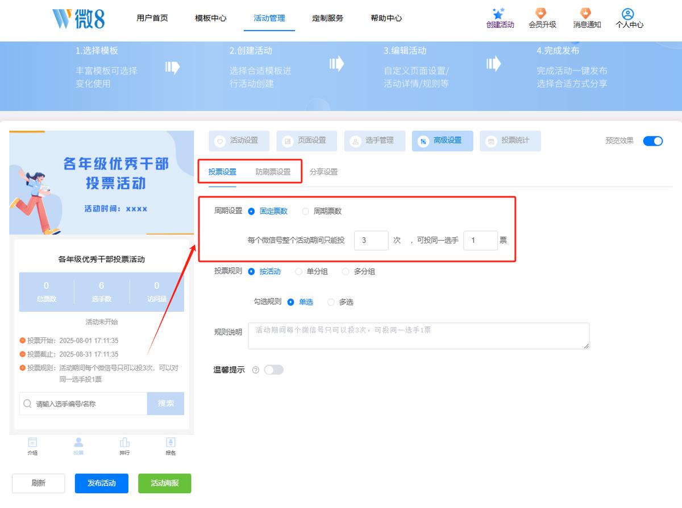Click the 请输入选手编号/名称 search field
This screenshot has width=682, height=508.
pos(83,403)
